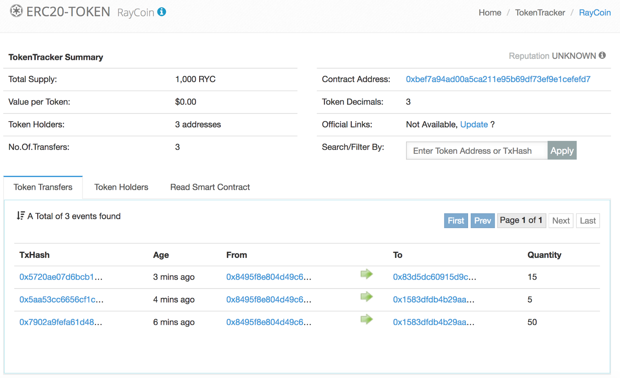Click the info icon beside RayCoin title
620x378 pixels.
tap(162, 12)
